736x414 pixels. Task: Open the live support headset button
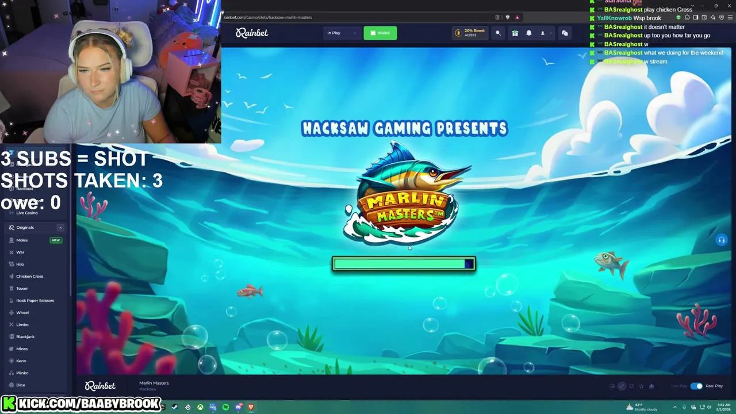[x=721, y=240]
